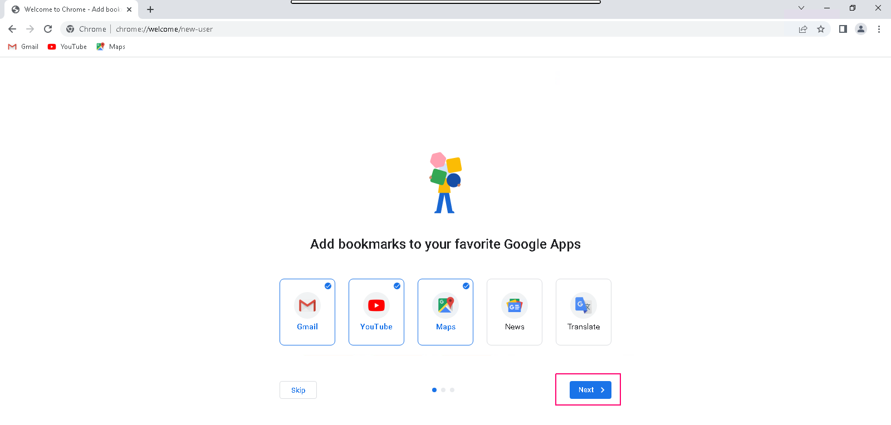Minimize the Chrome window
891x425 pixels.
tap(827, 8)
